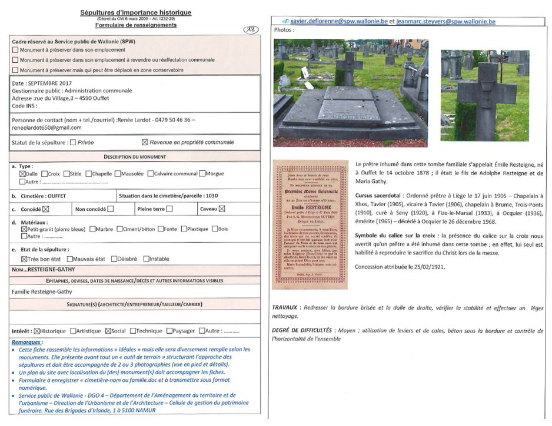Toggle the 'Caveau' checkbox
552x426 pixels.
pyautogui.click(x=222, y=209)
